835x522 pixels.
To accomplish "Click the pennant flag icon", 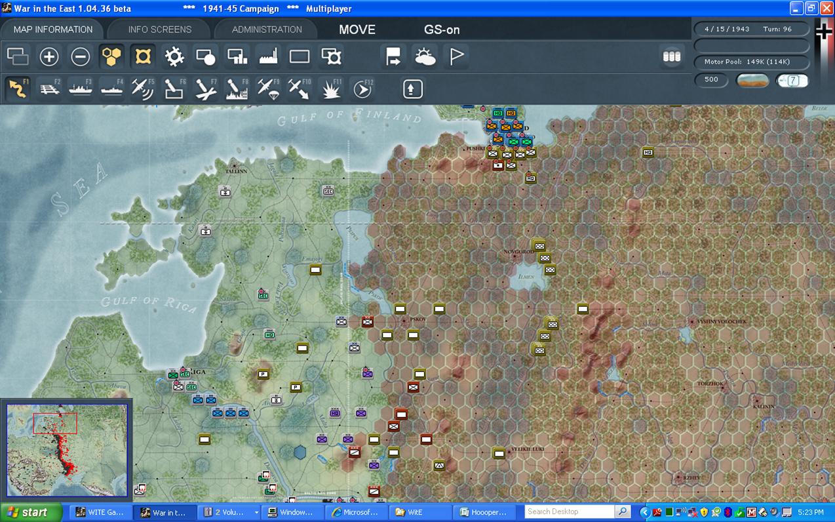I will click(457, 57).
